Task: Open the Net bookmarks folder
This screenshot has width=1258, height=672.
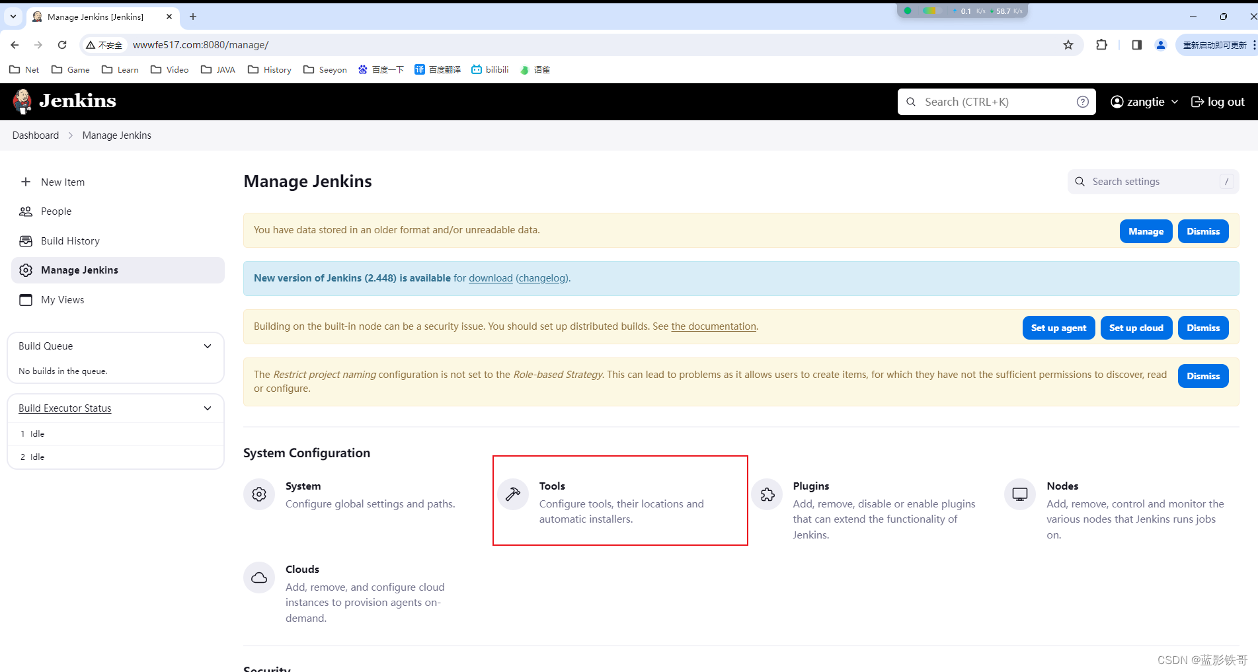Action: tap(24, 69)
